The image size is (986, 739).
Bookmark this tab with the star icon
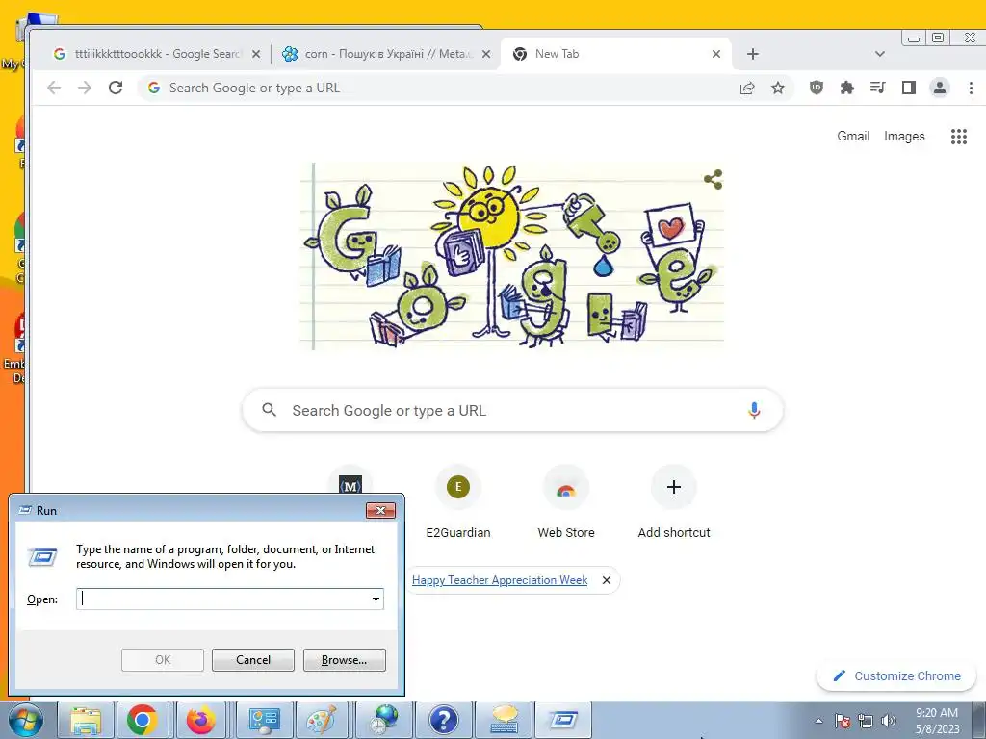(x=778, y=88)
